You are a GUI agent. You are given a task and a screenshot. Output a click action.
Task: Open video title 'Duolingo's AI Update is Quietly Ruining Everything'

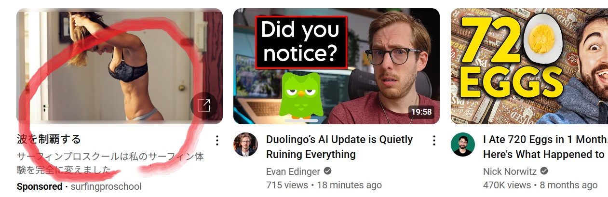[x=339, y=147]
